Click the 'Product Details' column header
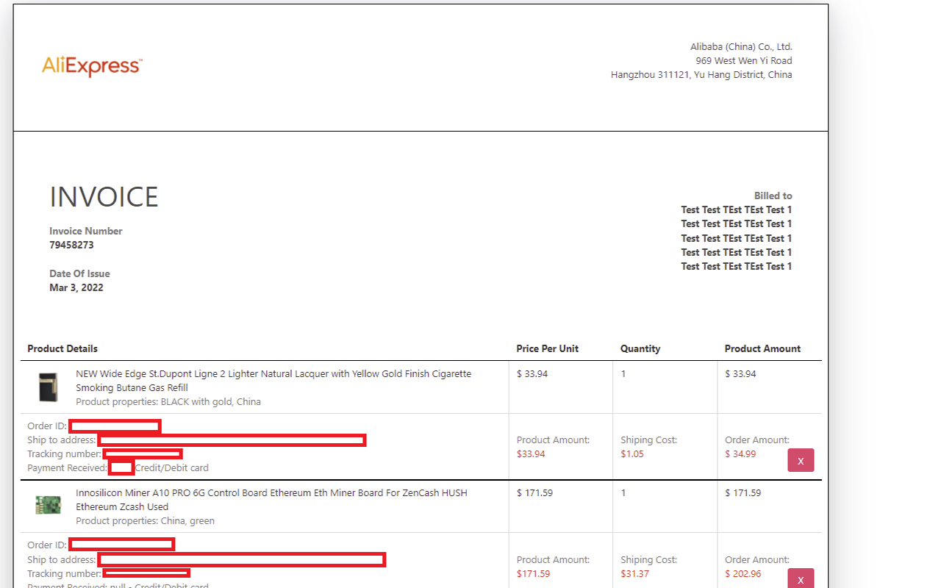941x588 pixels. click(62, 348)
